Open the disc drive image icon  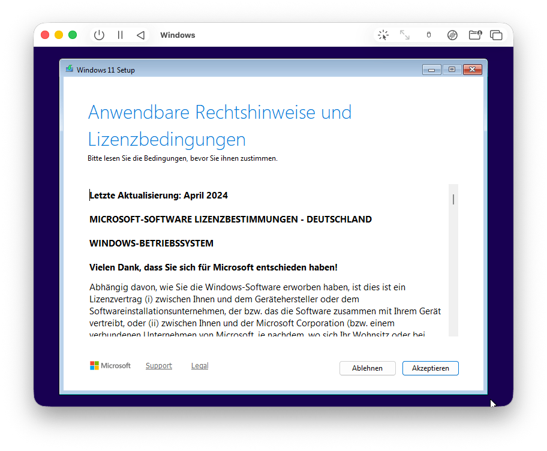click(x=452, y=35)
